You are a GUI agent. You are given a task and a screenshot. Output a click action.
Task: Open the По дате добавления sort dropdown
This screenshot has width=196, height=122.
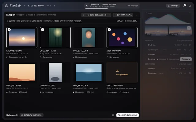[x=96, y=15]
